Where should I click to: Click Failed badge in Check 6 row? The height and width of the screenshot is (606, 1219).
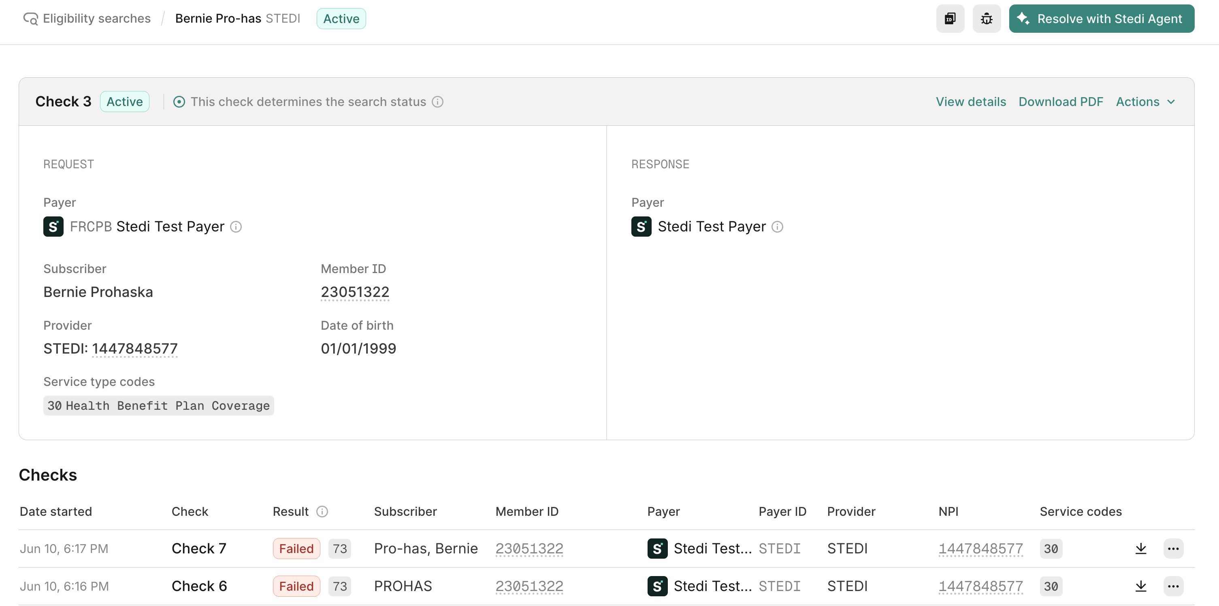pos(296,586)
